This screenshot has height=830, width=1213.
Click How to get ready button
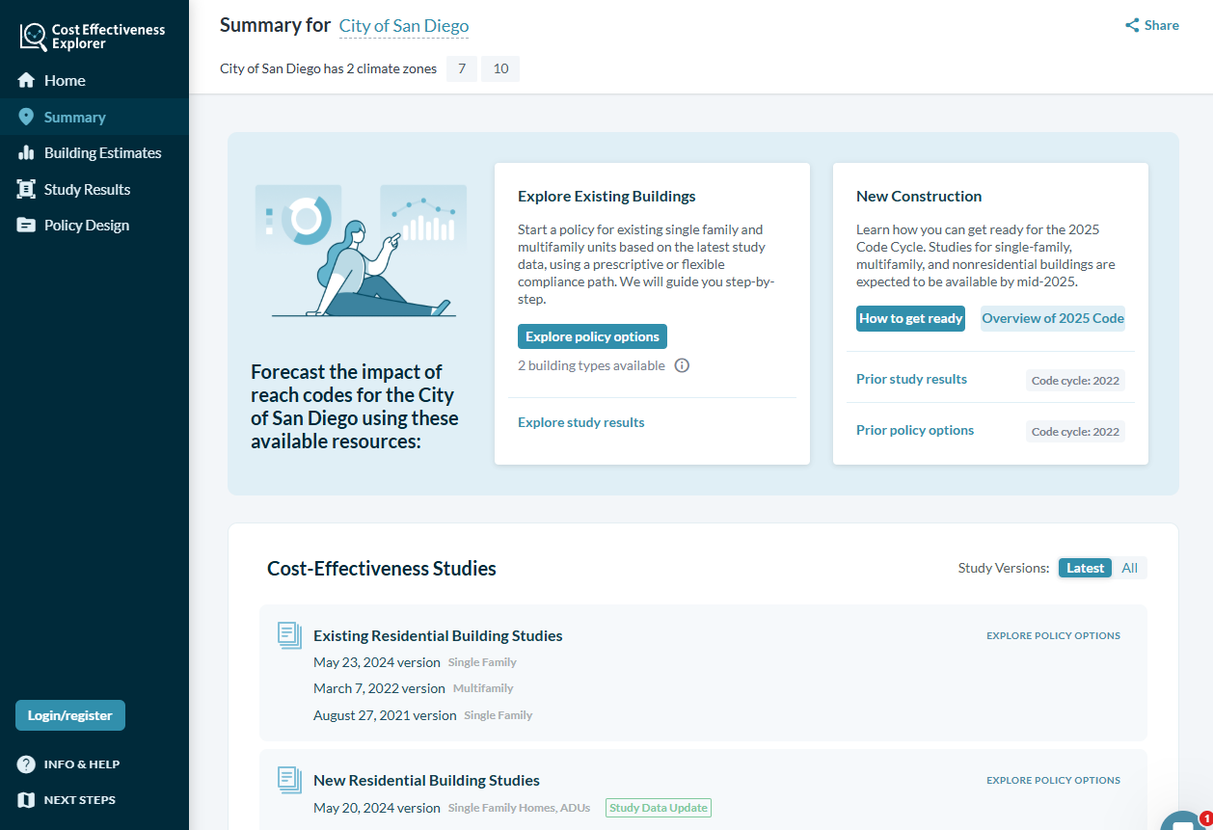pyautogui.click(x=911, y=319)
